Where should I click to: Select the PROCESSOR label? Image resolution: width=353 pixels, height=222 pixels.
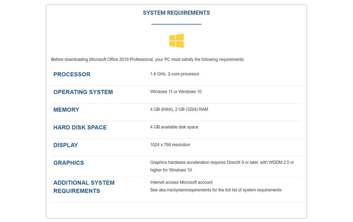click(72, 74)
